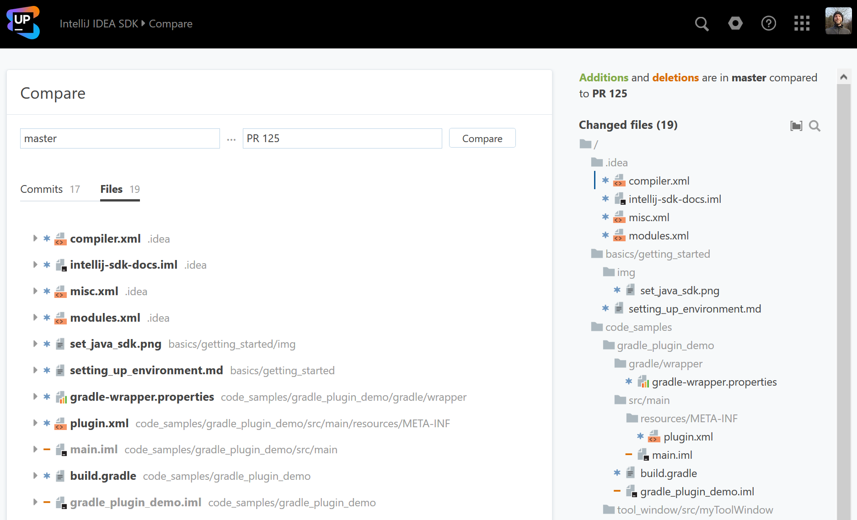The width and height of the screenshot is (857, 520).
Task: Open the help question mark icon
Action: 768,23
